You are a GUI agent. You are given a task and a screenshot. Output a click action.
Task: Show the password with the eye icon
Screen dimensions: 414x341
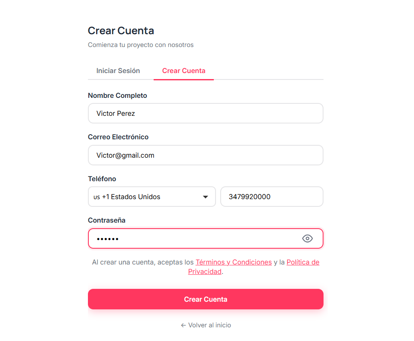pyautogui.click(x=307, y=238)
